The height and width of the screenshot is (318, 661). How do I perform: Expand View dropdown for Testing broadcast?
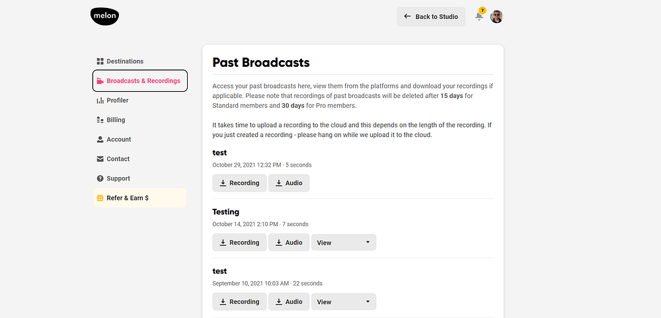pos(344,243)
